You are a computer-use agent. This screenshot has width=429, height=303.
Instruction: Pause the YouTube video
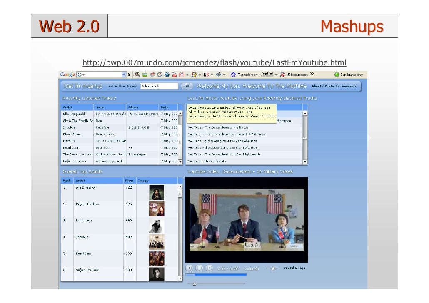click(x=200, y=268)
